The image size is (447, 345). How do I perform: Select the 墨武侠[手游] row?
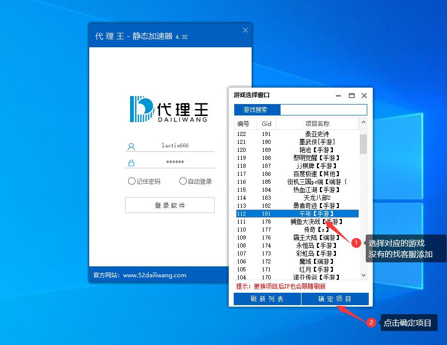[x=298, y=142]
